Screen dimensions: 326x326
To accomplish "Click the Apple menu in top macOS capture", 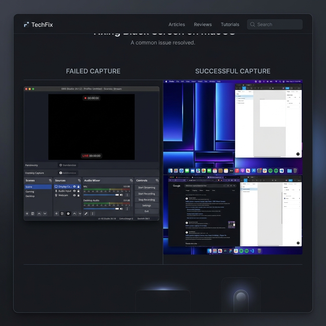I will (x=166, y=81).
